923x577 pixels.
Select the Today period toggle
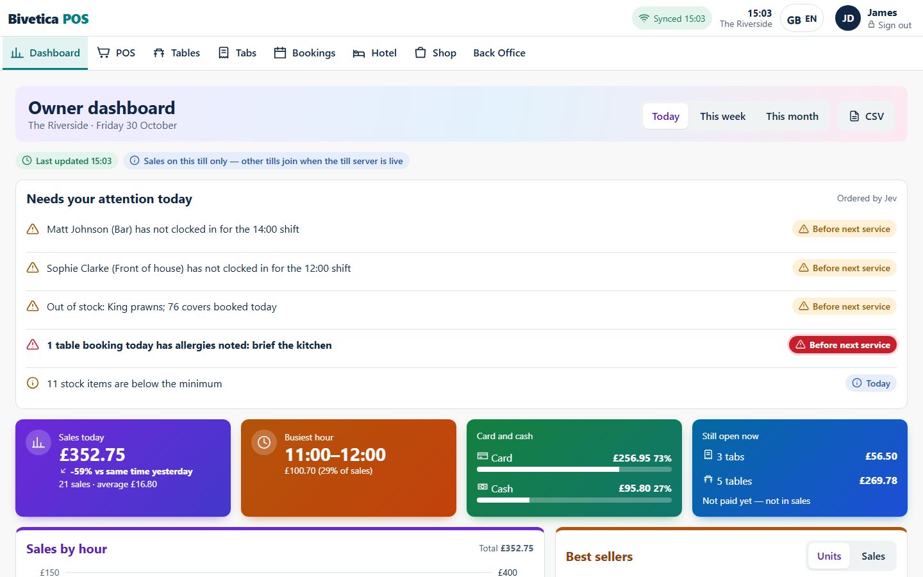[665, 116]
